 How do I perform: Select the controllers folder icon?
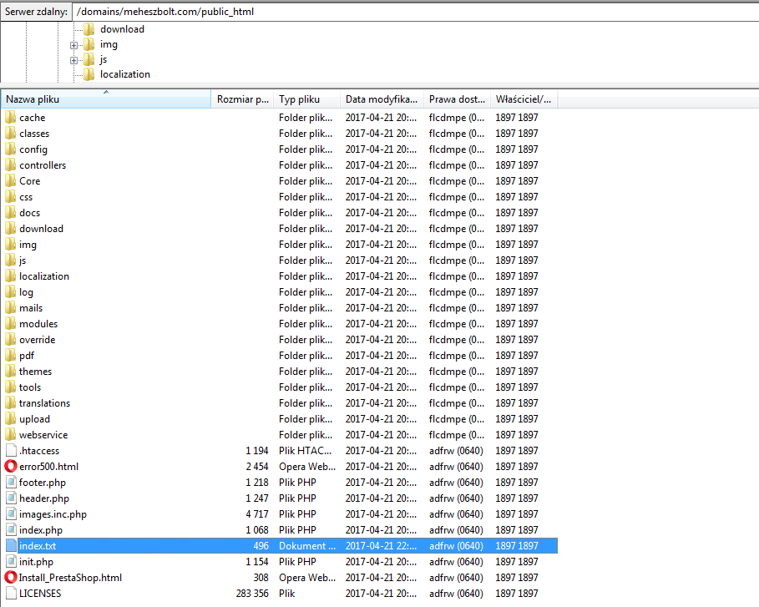pos(11,165)
